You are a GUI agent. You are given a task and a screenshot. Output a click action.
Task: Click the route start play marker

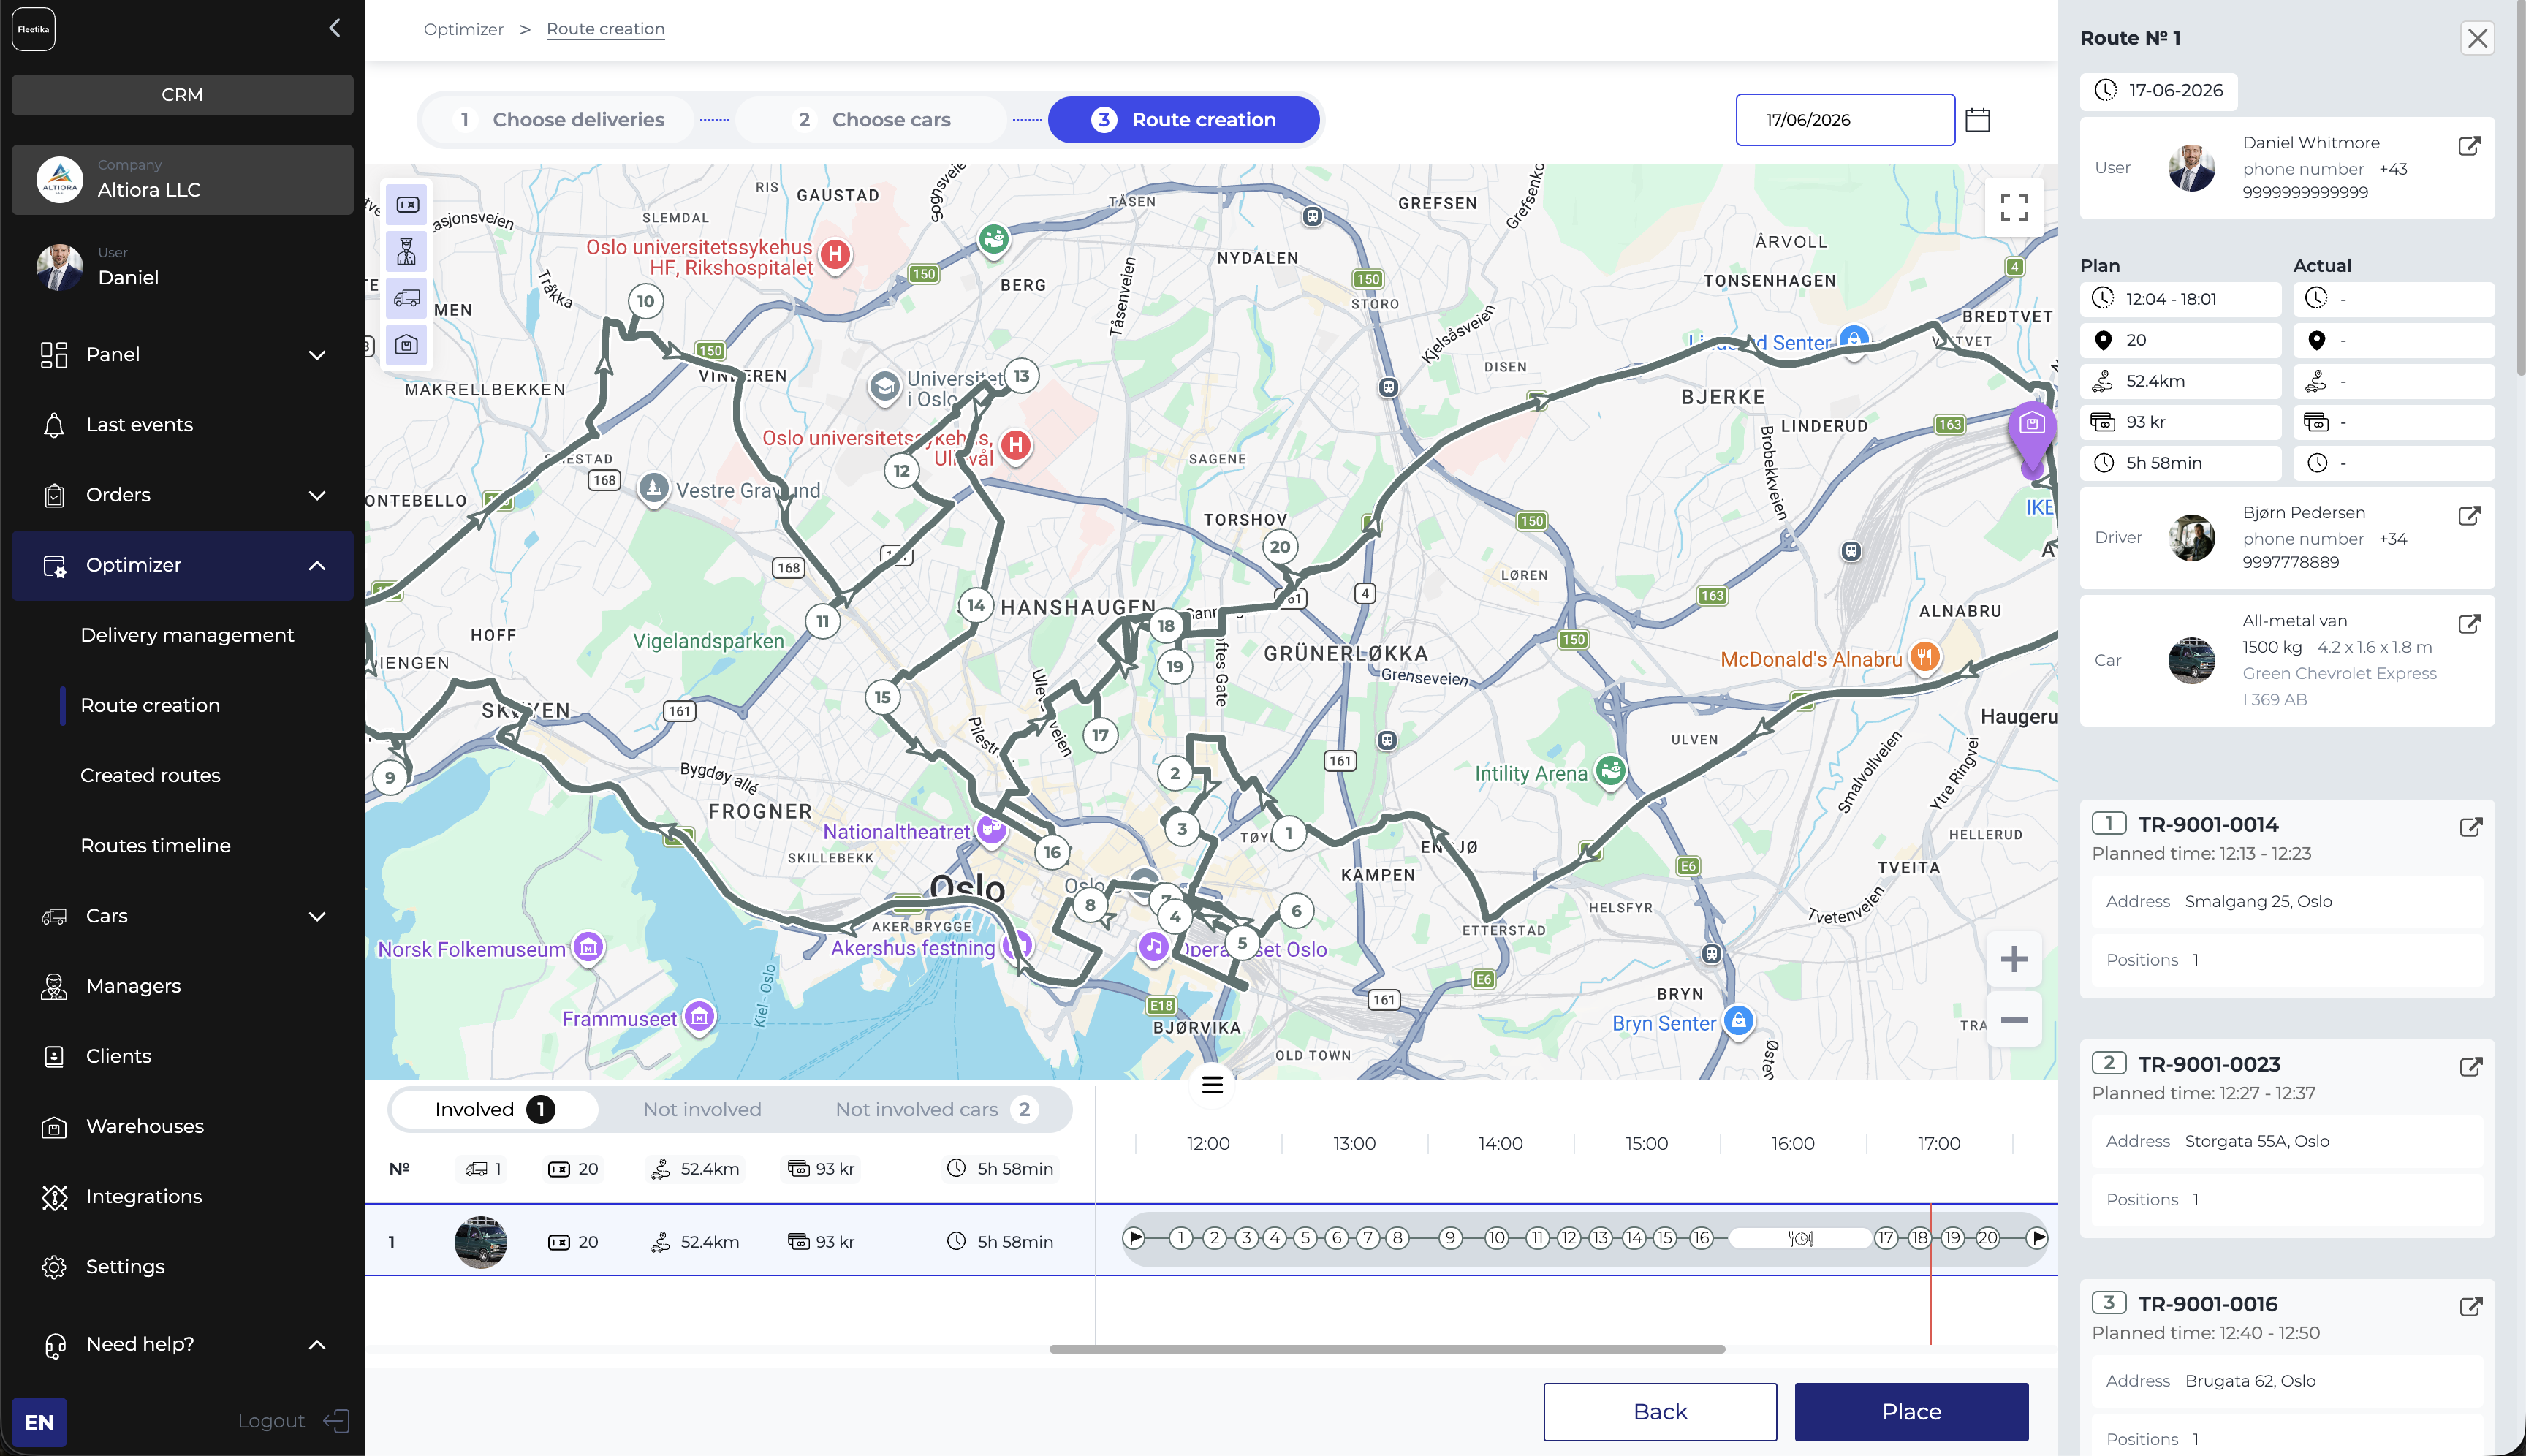click(x=1134, y=1238)
